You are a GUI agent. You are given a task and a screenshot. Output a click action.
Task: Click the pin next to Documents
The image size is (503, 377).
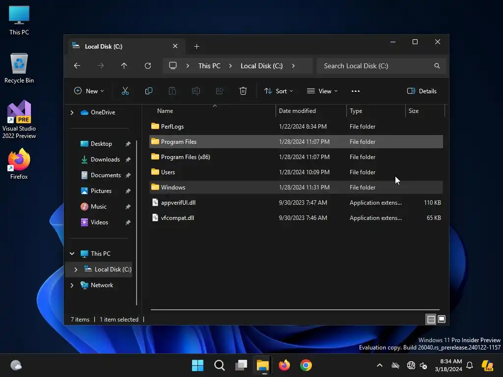(128, 175)
